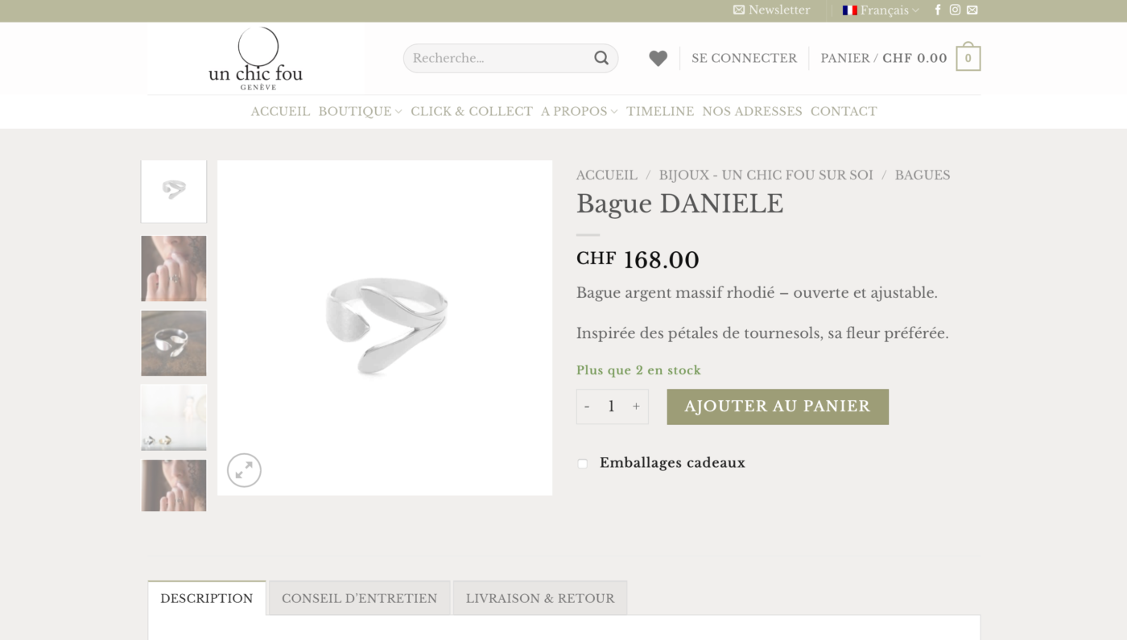
Task: Click the search magnifier icon
Action: pyautogui.click(x=601, y=58)
